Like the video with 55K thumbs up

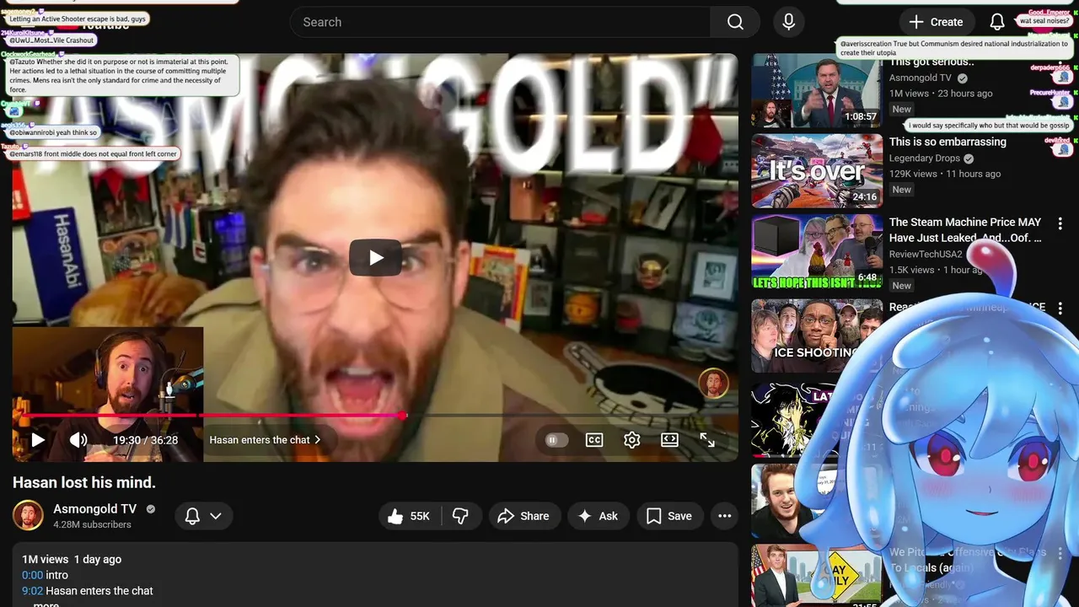pyautogui.click(x=410, y=516)
